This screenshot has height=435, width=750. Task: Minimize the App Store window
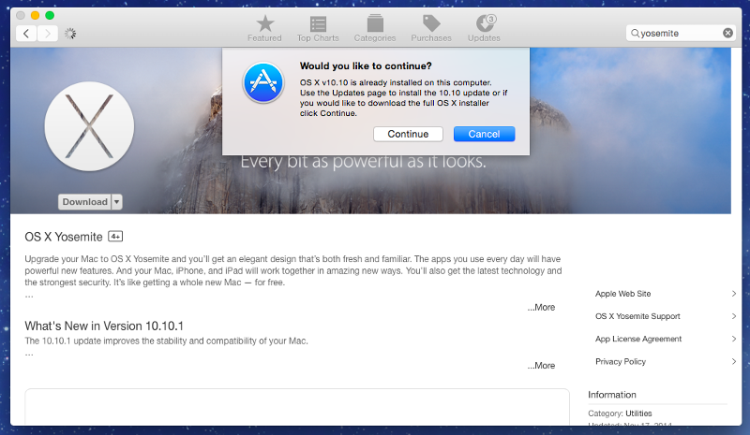35,15
